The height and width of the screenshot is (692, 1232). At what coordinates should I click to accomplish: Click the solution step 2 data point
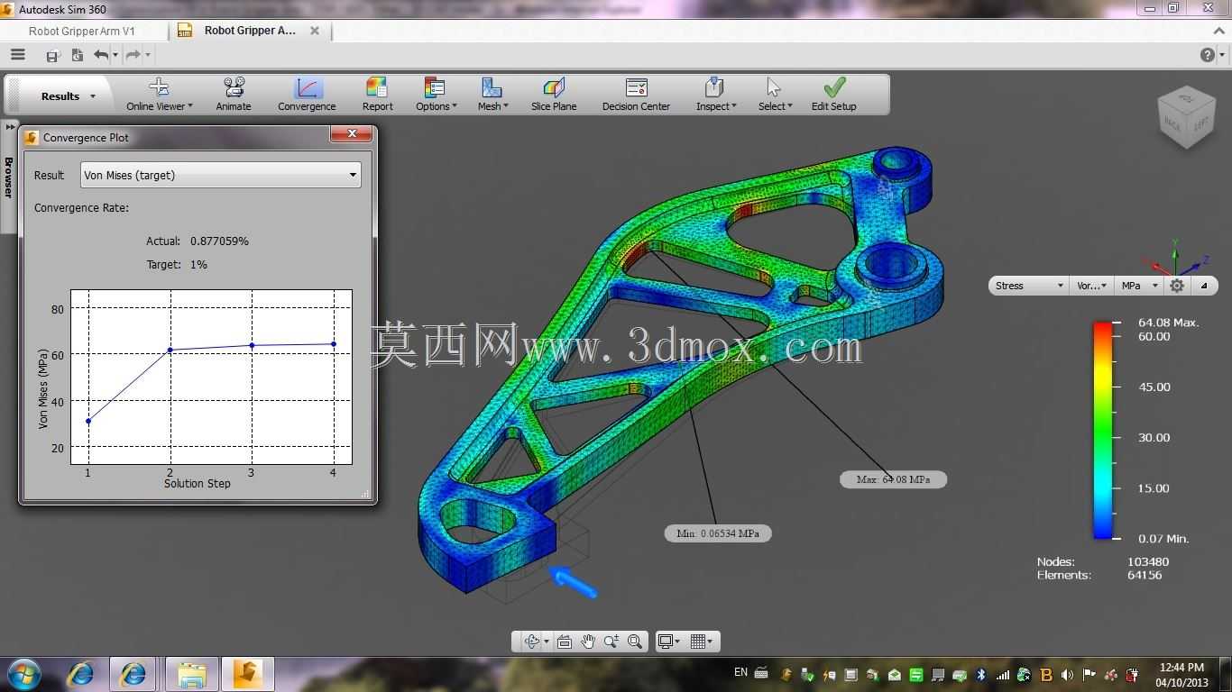[170, 350]
